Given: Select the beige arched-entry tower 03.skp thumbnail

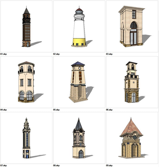Looking at the screenshot, I should point(132,26).
